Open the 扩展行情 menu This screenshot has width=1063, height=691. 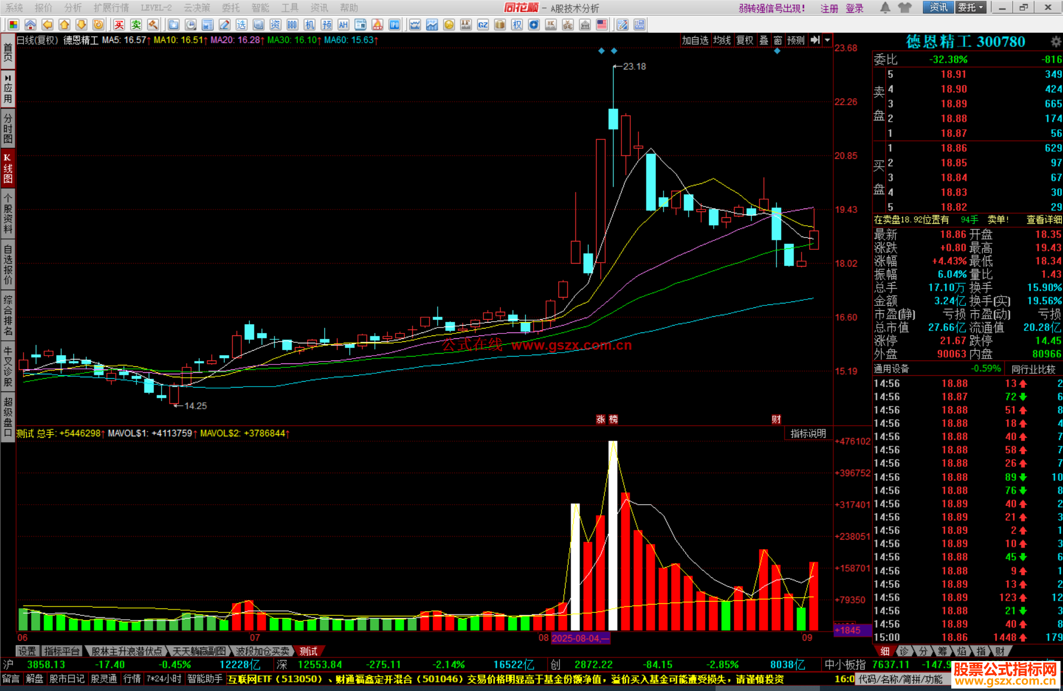(x=111, y=7)
